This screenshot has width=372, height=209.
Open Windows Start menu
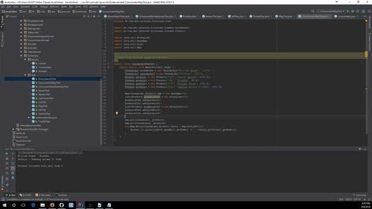point(5,205)
